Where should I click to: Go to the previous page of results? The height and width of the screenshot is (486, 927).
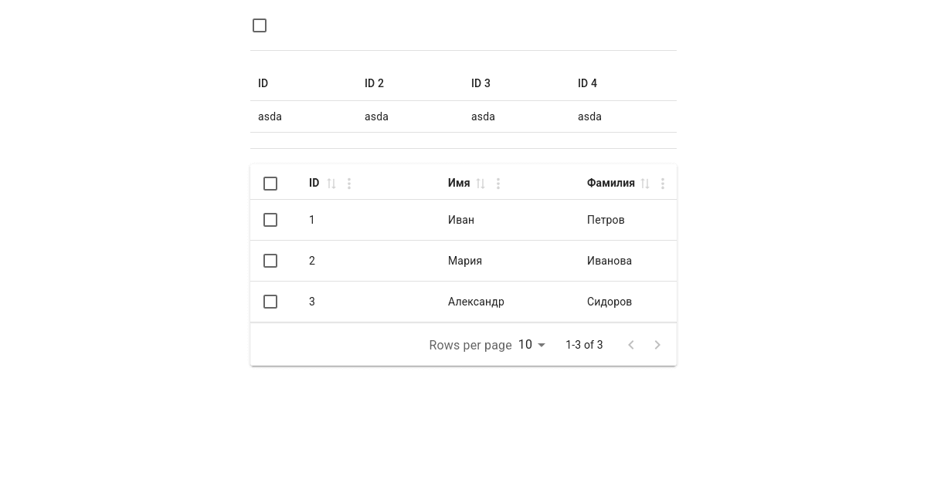click(x=631, y=345)
